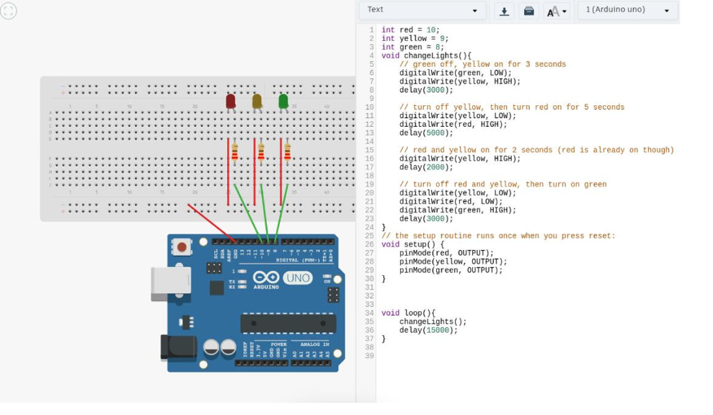This screenshot has width=713, height=415.
Task: Select the yellow LED on the breadboard
Action: click(x=257, y=103)
